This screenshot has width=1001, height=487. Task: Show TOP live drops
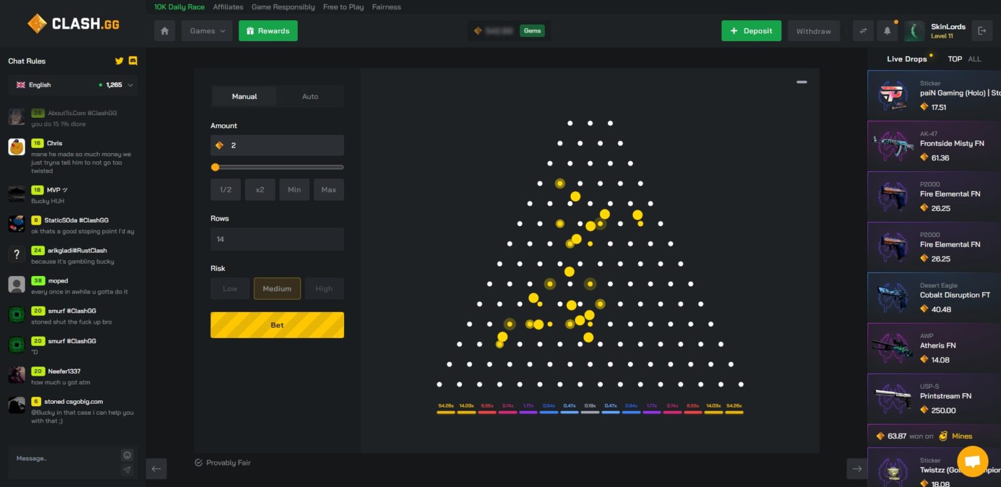(955, 59)
